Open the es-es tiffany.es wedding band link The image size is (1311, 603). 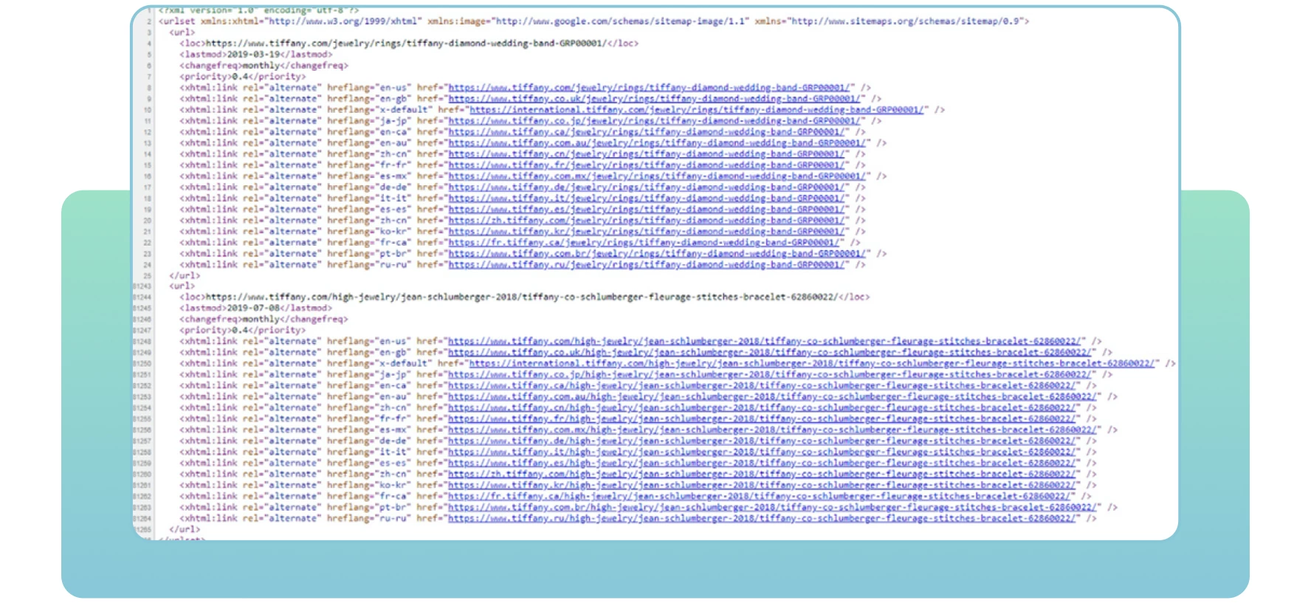pos(647,209)
